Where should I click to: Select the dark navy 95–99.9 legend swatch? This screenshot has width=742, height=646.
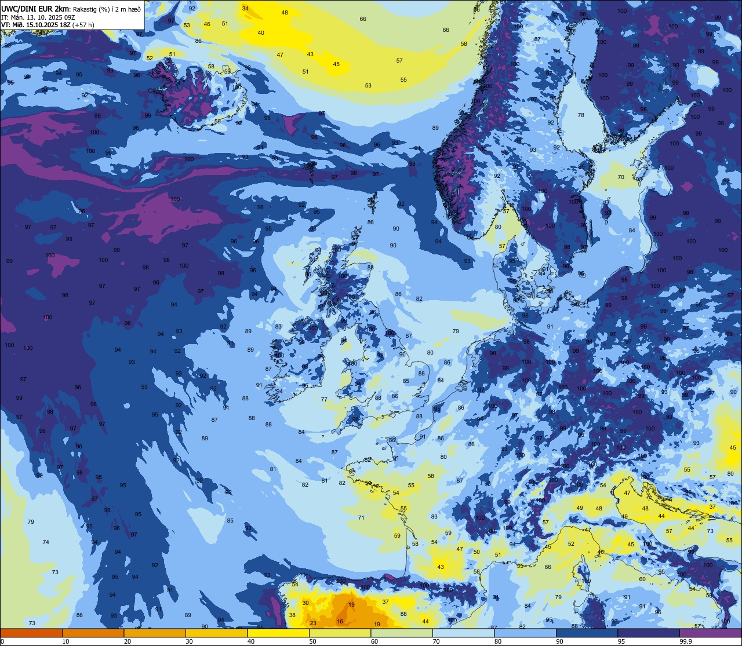(x=649, y=633)
